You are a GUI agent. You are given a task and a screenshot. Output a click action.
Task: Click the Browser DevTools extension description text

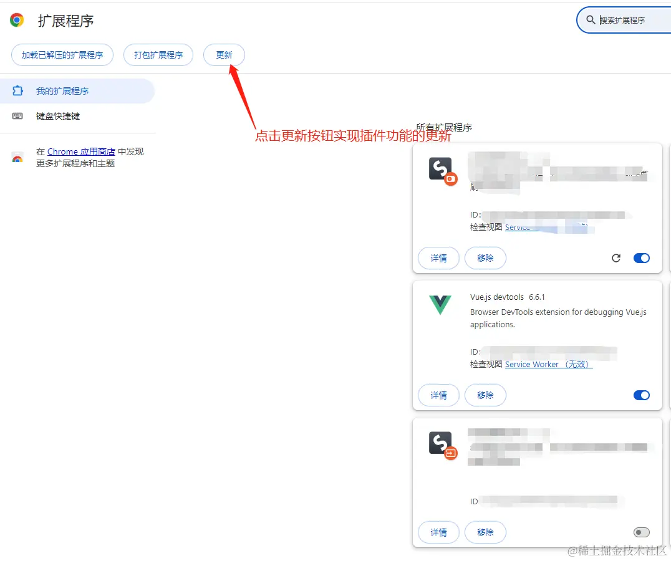558,318
